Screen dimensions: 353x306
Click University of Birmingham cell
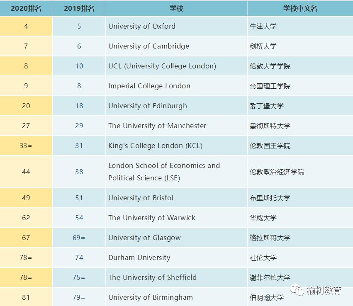pyautogui.click(x=177, y=297)
